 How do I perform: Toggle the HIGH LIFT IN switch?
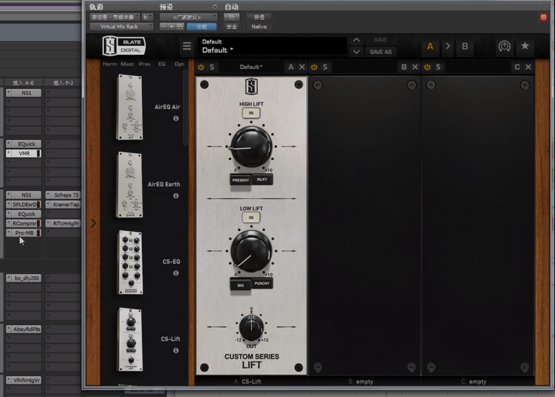[251, 113]
